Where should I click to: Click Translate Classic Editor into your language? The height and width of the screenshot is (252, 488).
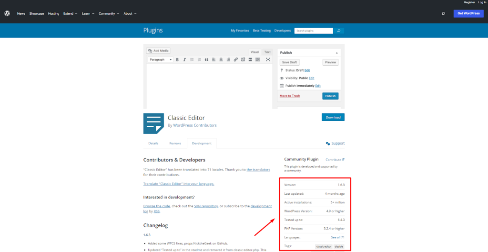click(x=179, y=183)
